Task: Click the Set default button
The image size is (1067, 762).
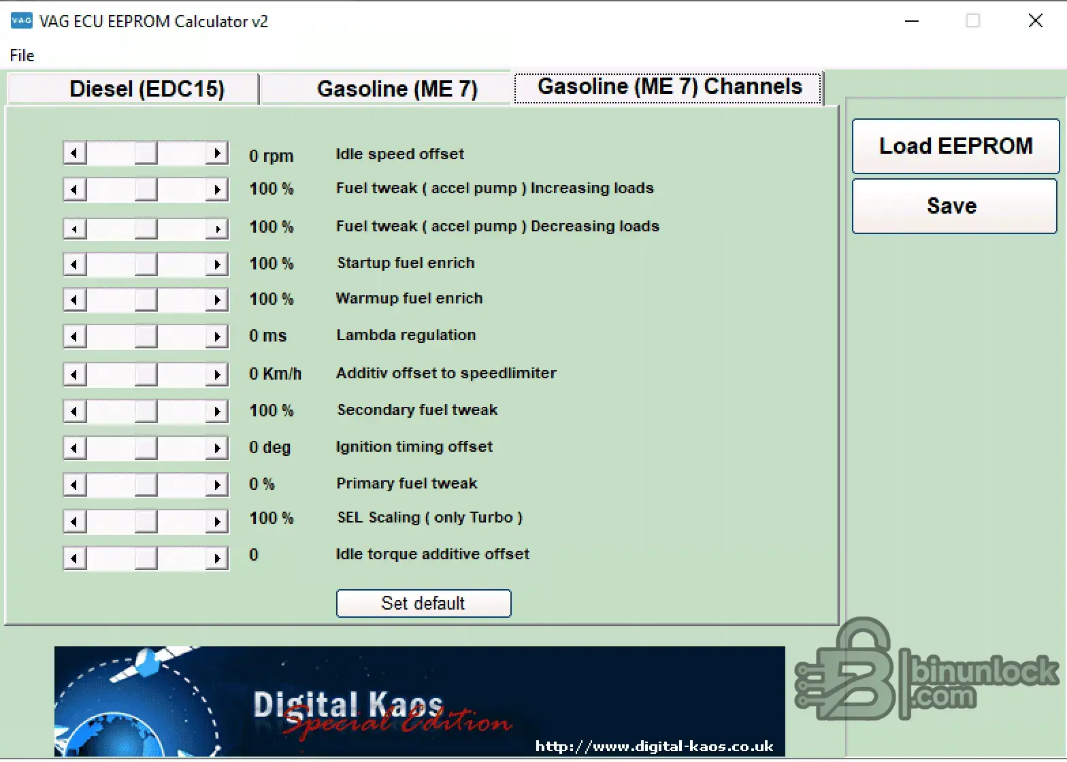Action: pyautogui.click(x=423, y=603)
